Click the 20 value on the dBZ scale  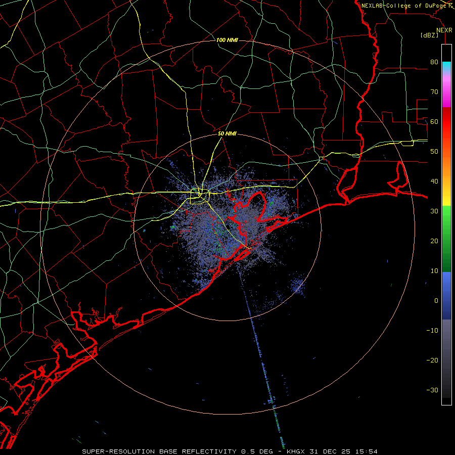point(434,241)
